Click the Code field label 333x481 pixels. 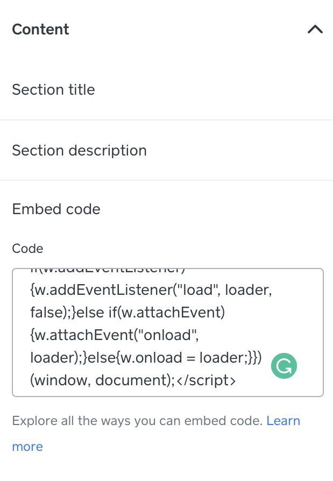(27, 249)
